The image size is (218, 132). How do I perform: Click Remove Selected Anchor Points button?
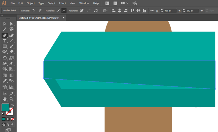click(81, 11)
